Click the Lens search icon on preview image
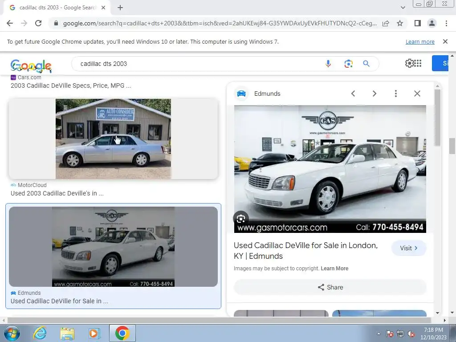Viewport: 456px width, 342px height. 241,219
